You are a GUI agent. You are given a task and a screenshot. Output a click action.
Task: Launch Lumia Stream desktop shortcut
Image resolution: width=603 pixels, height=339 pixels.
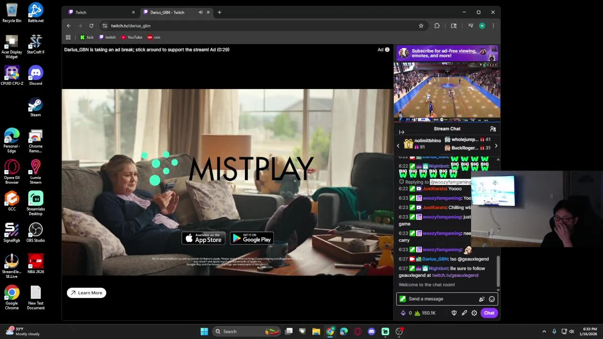(36, 172)
